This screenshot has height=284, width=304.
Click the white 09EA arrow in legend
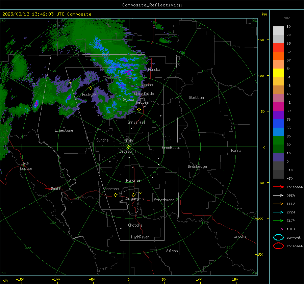point(278,196)
